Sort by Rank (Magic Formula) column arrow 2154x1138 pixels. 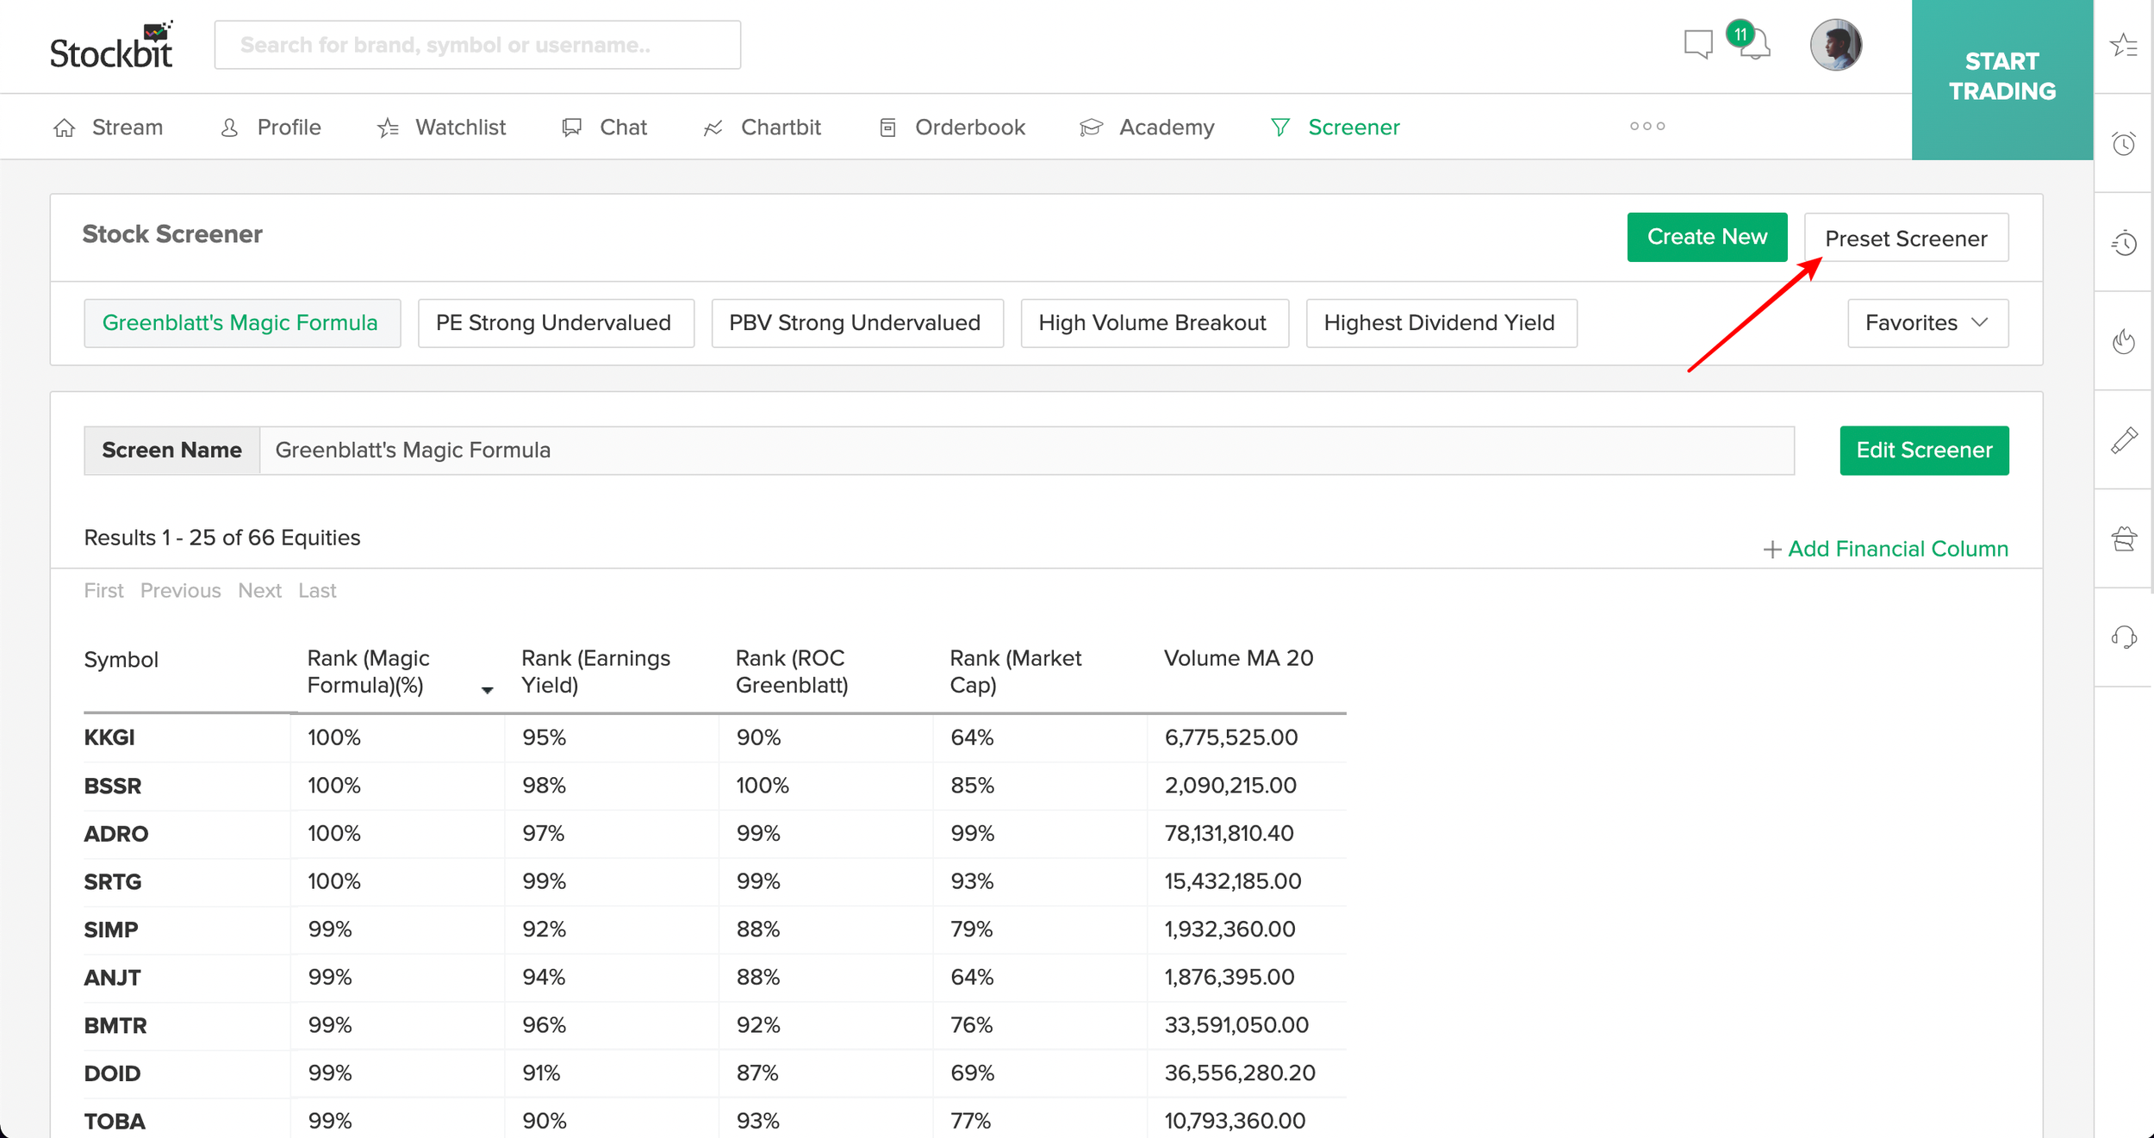[487, 690]
